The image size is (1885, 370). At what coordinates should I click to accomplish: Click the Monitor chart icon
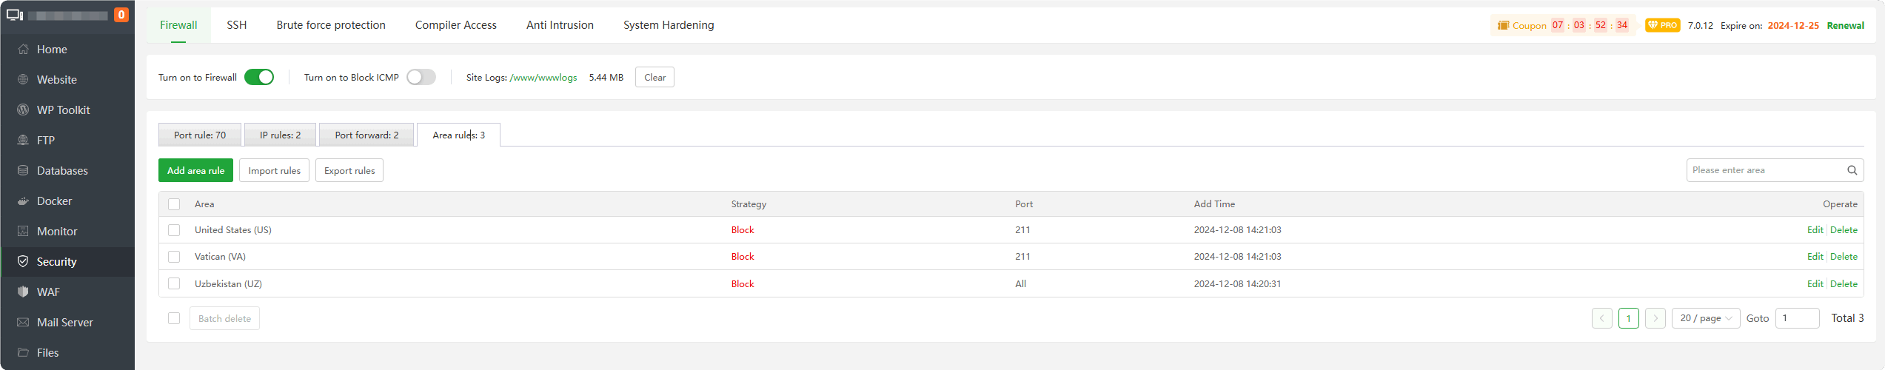click(23, 232)
